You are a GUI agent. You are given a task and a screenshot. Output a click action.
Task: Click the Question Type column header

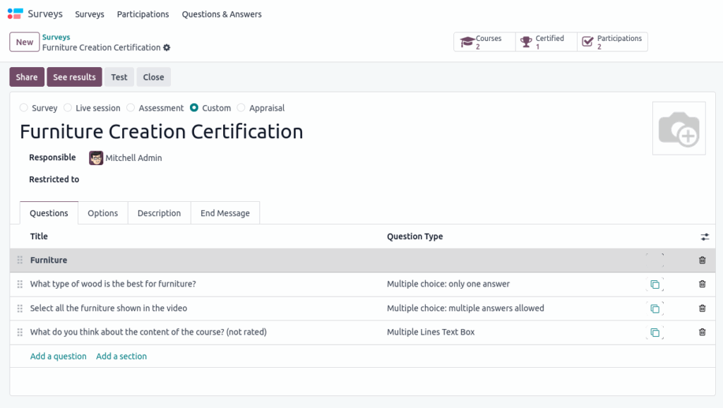point(415,236)
